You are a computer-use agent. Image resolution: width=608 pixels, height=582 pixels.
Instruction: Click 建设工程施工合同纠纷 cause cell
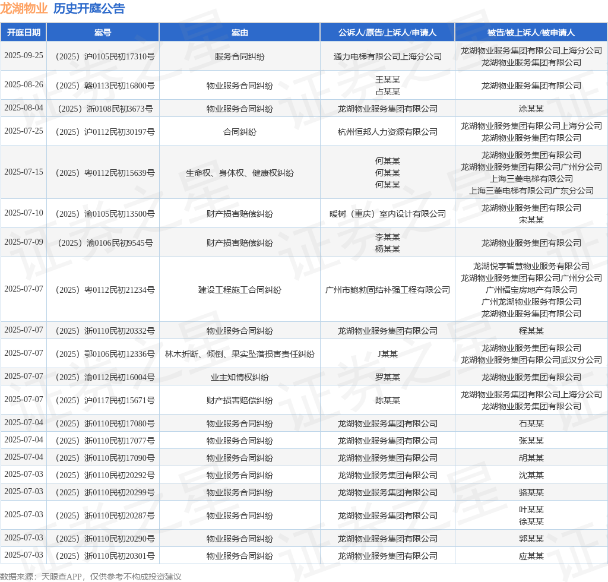[240, 290]
